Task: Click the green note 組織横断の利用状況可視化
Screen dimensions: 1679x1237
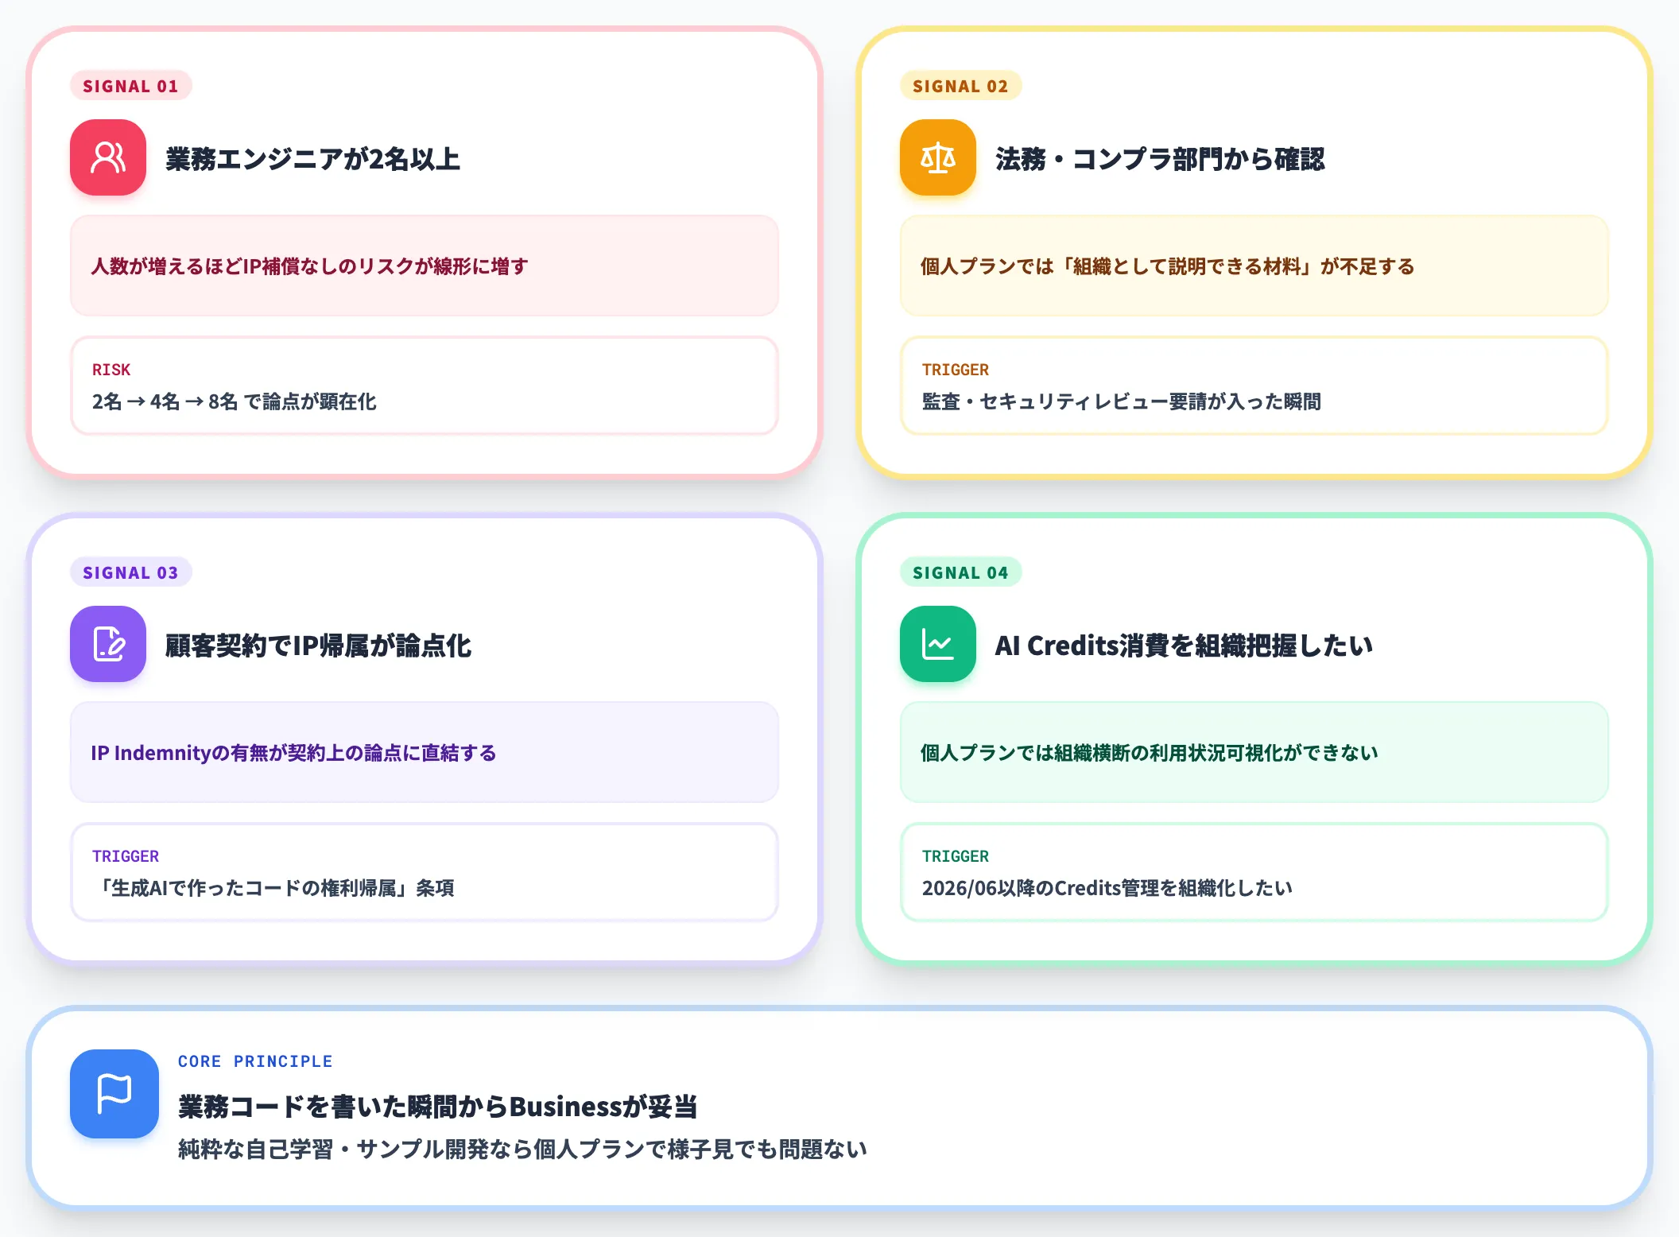Action: pyautogui.click(x=1254, y=752)
